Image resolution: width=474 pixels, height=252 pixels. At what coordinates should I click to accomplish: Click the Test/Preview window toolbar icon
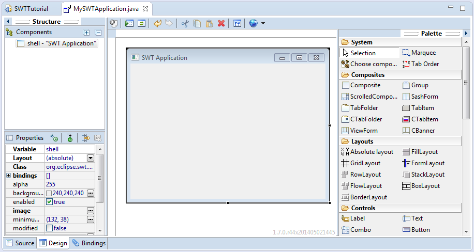tap(129, 23)
